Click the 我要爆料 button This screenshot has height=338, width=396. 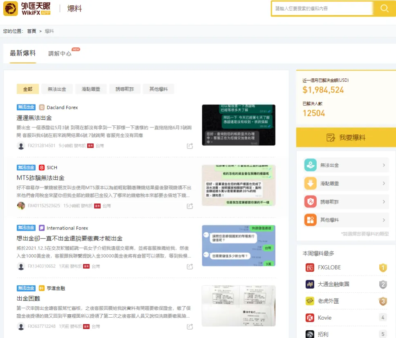tap(346, 138)
